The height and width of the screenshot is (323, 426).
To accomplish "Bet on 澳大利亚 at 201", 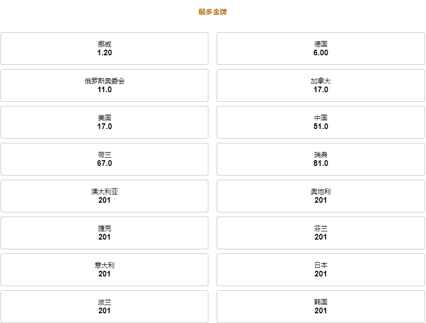I will pyautogui.click(x=105, y=196).
